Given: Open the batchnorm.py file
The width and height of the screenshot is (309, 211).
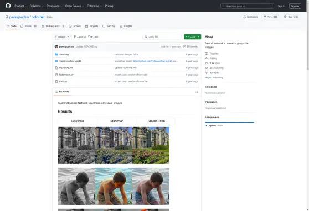Looking at the screenshot, I should click(x=66, y=75).
